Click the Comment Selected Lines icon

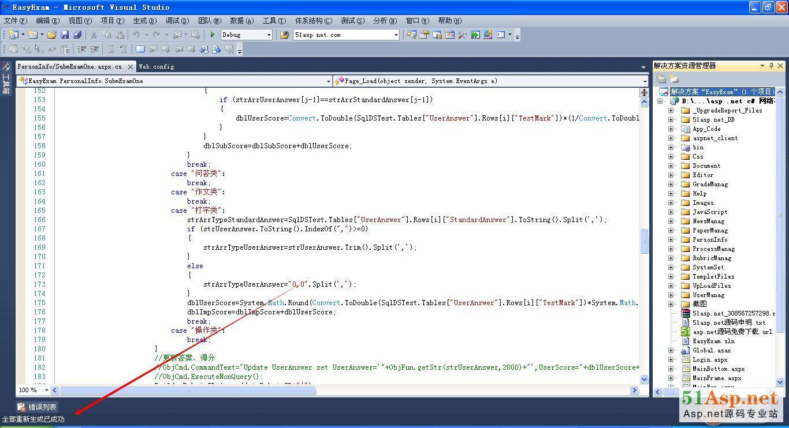111,50
